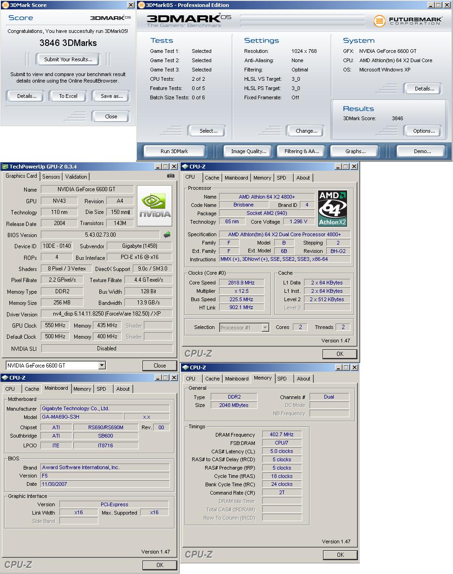Click the BIOS save chip icon in GPU-Z

click(167, 235)
